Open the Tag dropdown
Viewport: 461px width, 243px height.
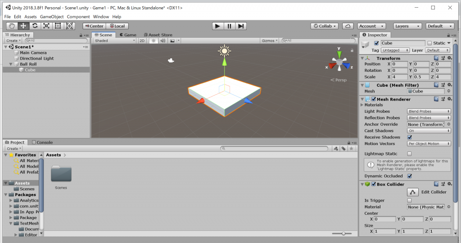coord(395,50)
